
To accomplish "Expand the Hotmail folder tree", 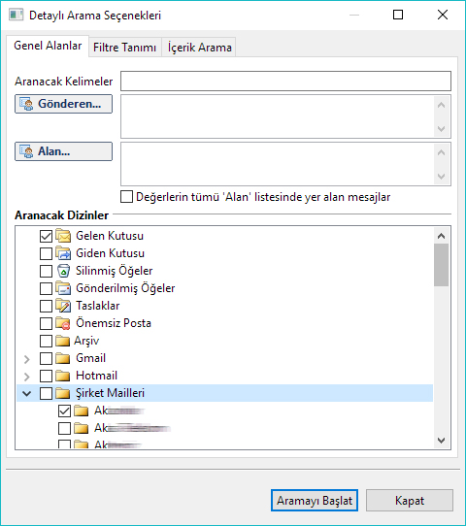I will 27,376.
